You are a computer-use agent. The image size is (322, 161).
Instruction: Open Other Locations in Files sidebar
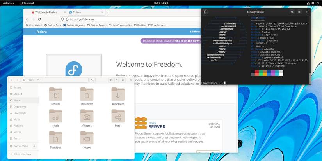[23, 154]
